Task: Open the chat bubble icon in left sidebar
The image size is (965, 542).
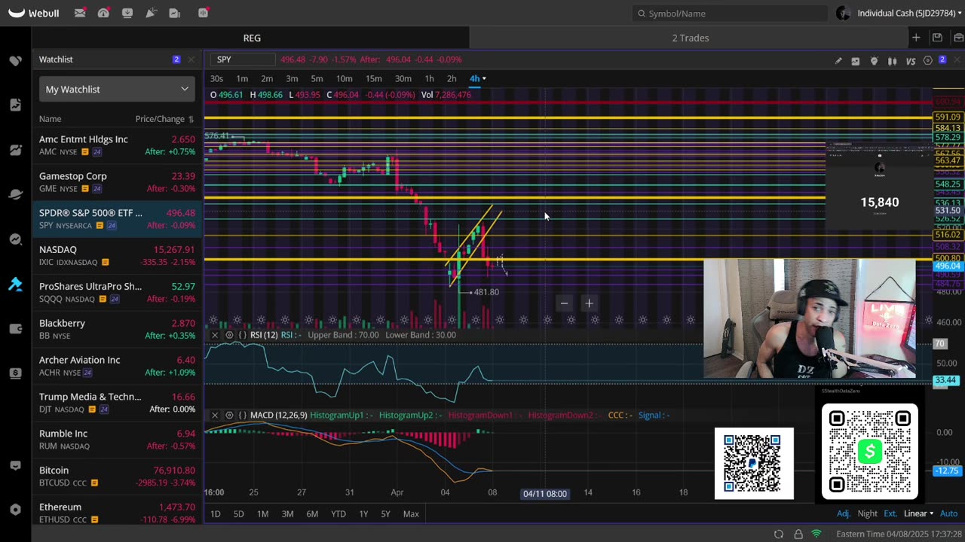Action: pyautogui.click(x=15, y=466)
